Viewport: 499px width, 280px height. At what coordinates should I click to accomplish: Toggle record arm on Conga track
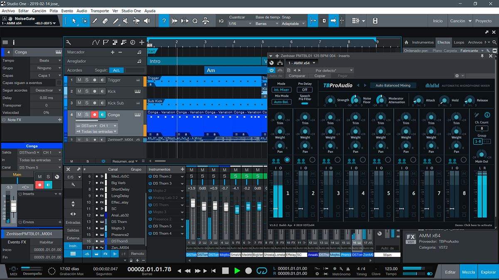point(94,115)
